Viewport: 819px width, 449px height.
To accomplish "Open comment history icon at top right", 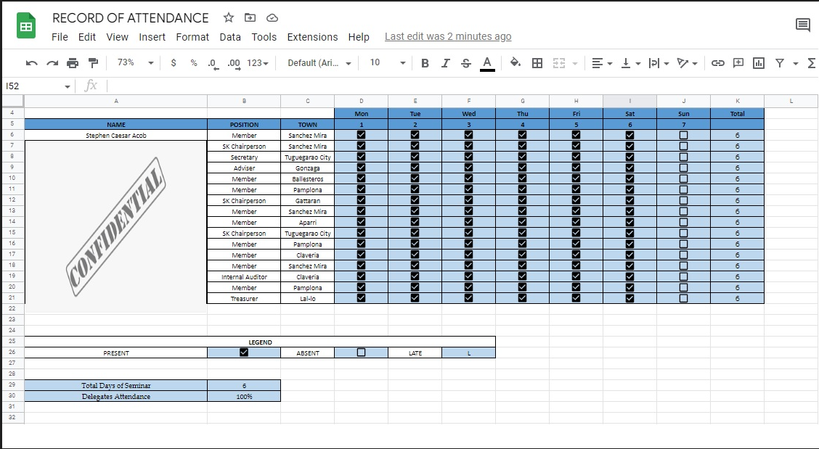I will [802, 25].
